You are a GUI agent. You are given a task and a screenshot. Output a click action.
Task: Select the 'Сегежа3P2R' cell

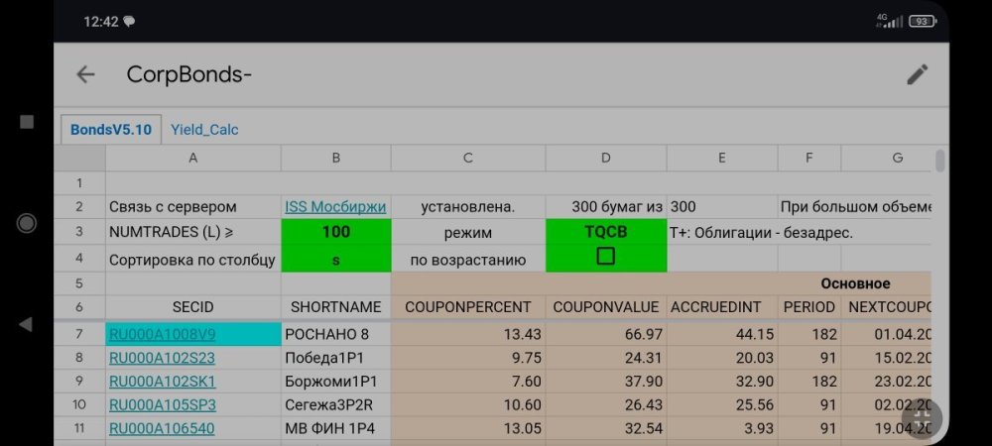336,405
